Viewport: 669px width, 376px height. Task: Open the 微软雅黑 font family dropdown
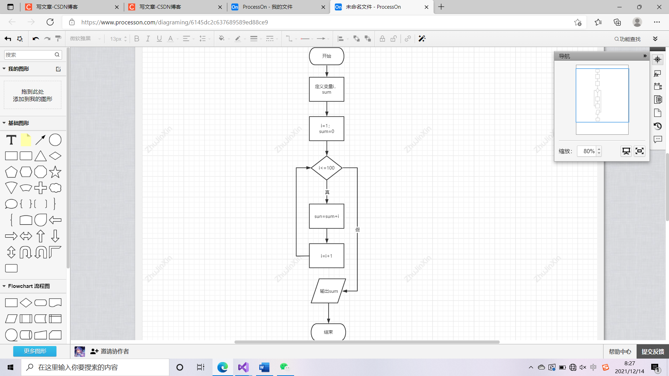pos(85,39)
